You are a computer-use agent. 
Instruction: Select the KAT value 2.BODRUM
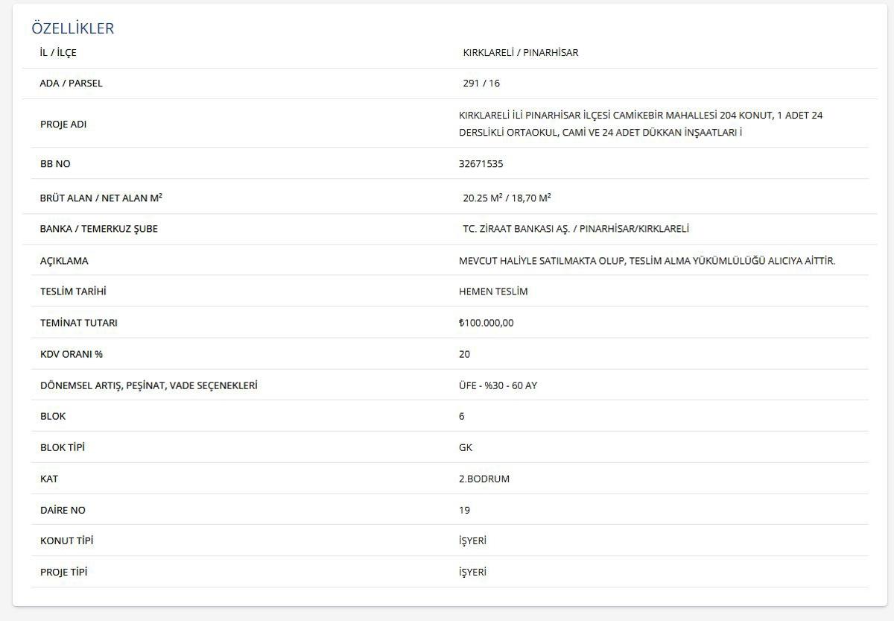click(484, 479)
